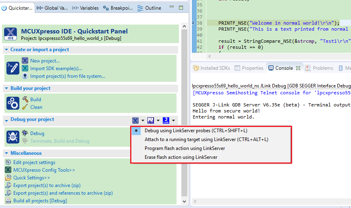Screen dimensions: 351x208
Task: Open the Problems tab
Action: tap(322, 68)
